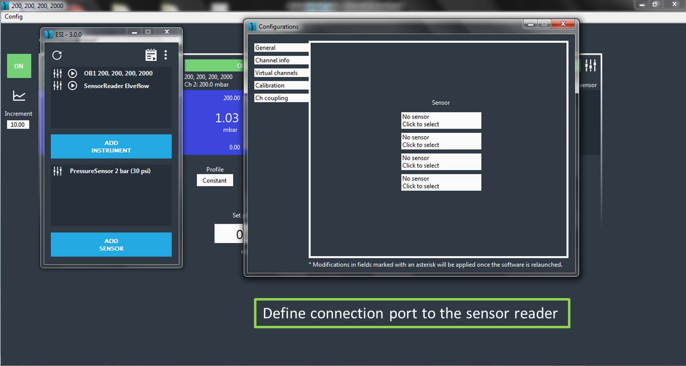Click the Increment value field showing 10.00
686x366 pixels.
coord(18,124)
